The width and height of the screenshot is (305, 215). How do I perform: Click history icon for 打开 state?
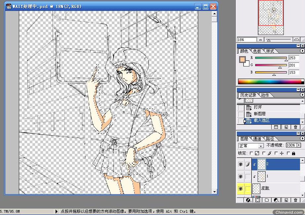[249, 107]
